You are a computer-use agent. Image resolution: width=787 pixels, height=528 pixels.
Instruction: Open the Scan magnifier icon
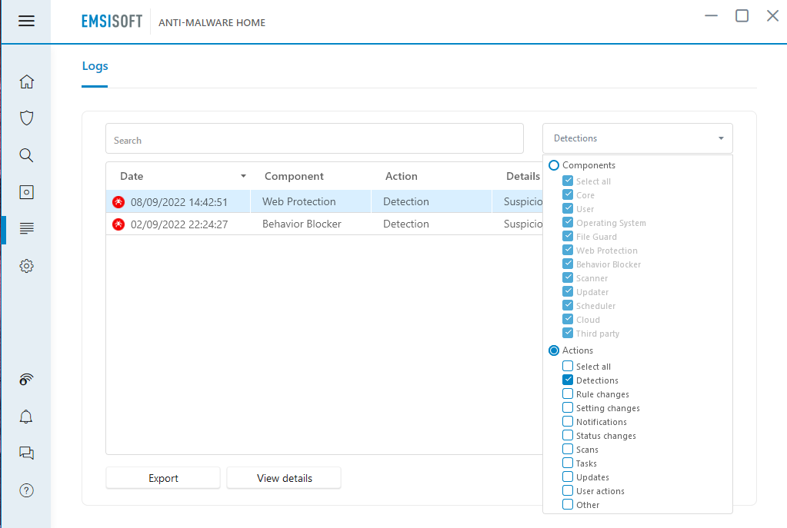(26, 155)
